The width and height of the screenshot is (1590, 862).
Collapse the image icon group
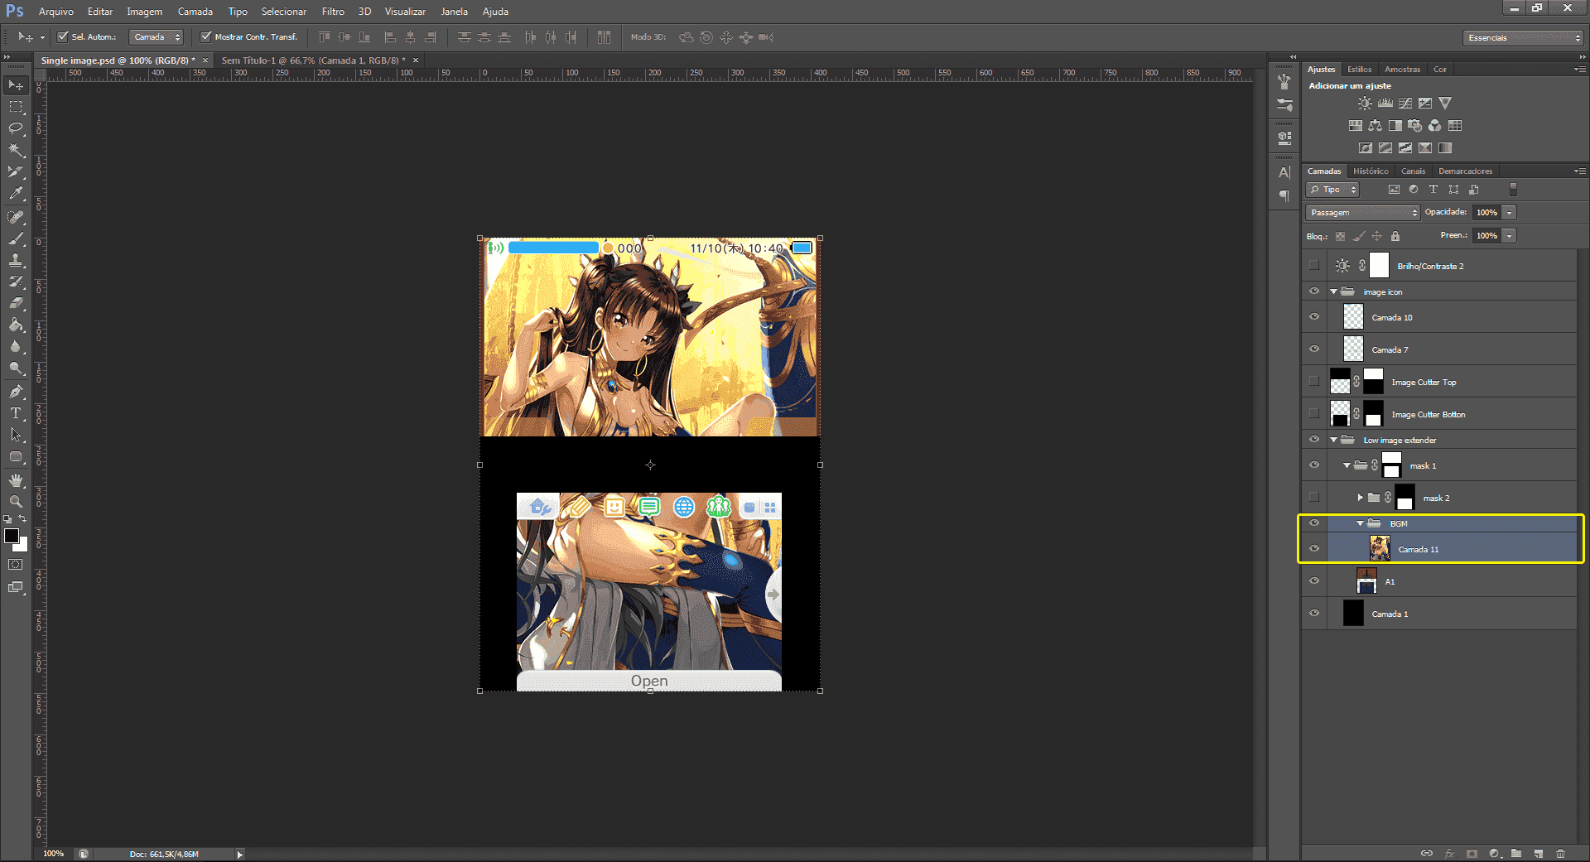pyautogui.click(x=1333, y=291)
